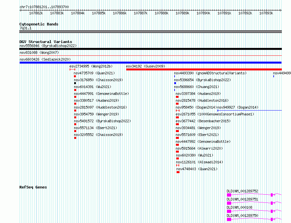Click the esv2734995 (Wong2012b) variant label

point(91,66)
